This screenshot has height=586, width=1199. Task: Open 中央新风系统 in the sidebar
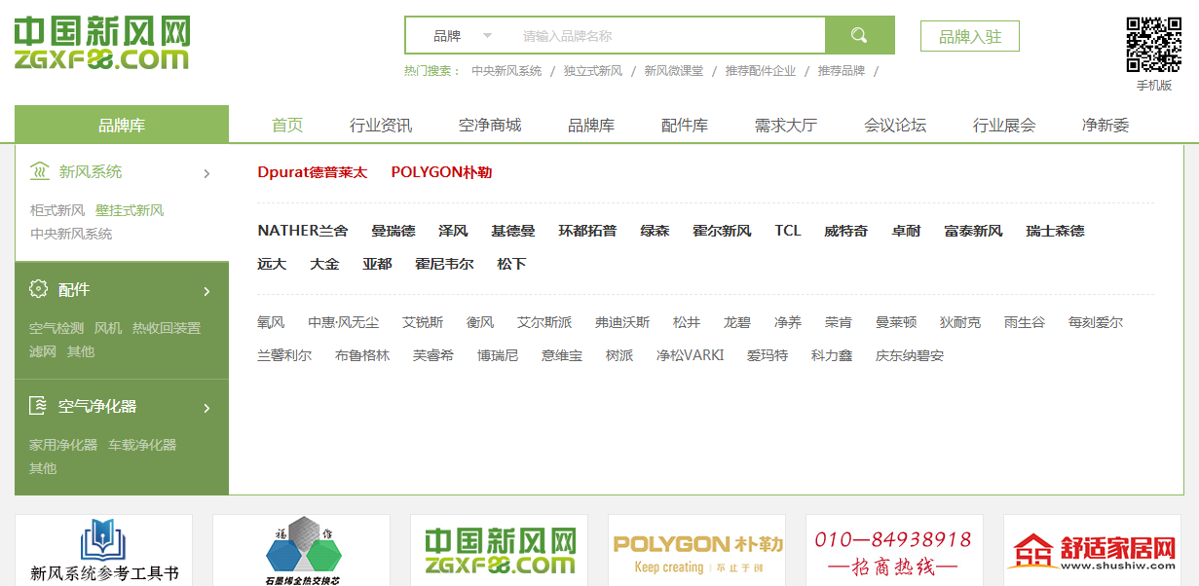pos(71,234)
